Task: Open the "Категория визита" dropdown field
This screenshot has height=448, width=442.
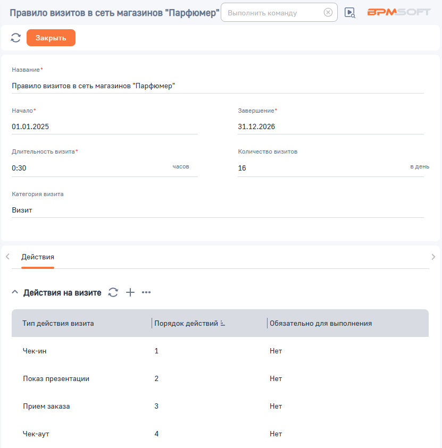Action: click(218, 210)
